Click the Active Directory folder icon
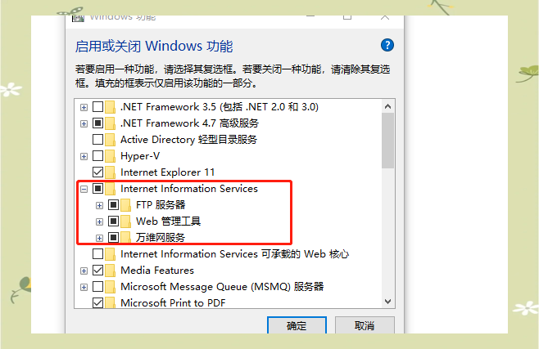The image size is (539, 349). tap(110, 140)
